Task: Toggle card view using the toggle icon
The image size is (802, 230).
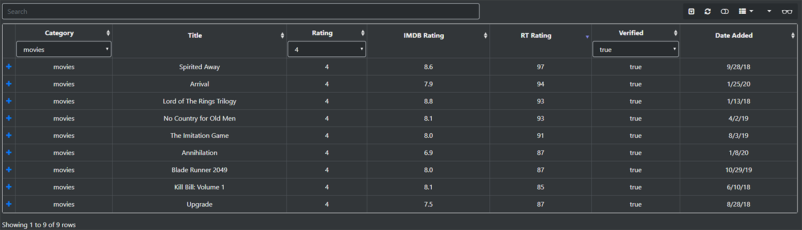Action: click(725, 11)
